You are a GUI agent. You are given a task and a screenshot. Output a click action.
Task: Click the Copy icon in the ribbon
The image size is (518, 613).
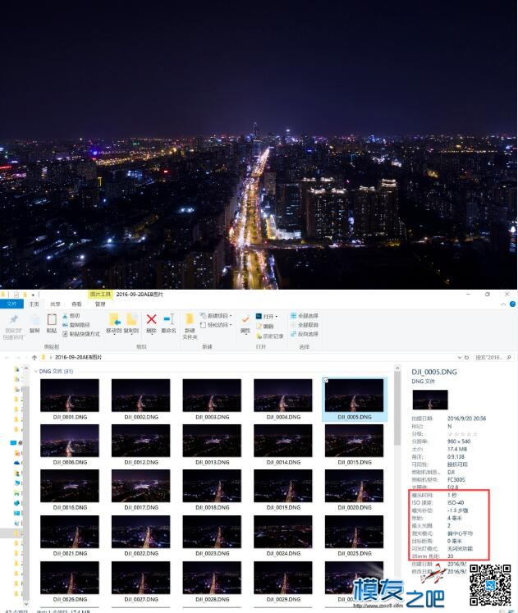35,320
